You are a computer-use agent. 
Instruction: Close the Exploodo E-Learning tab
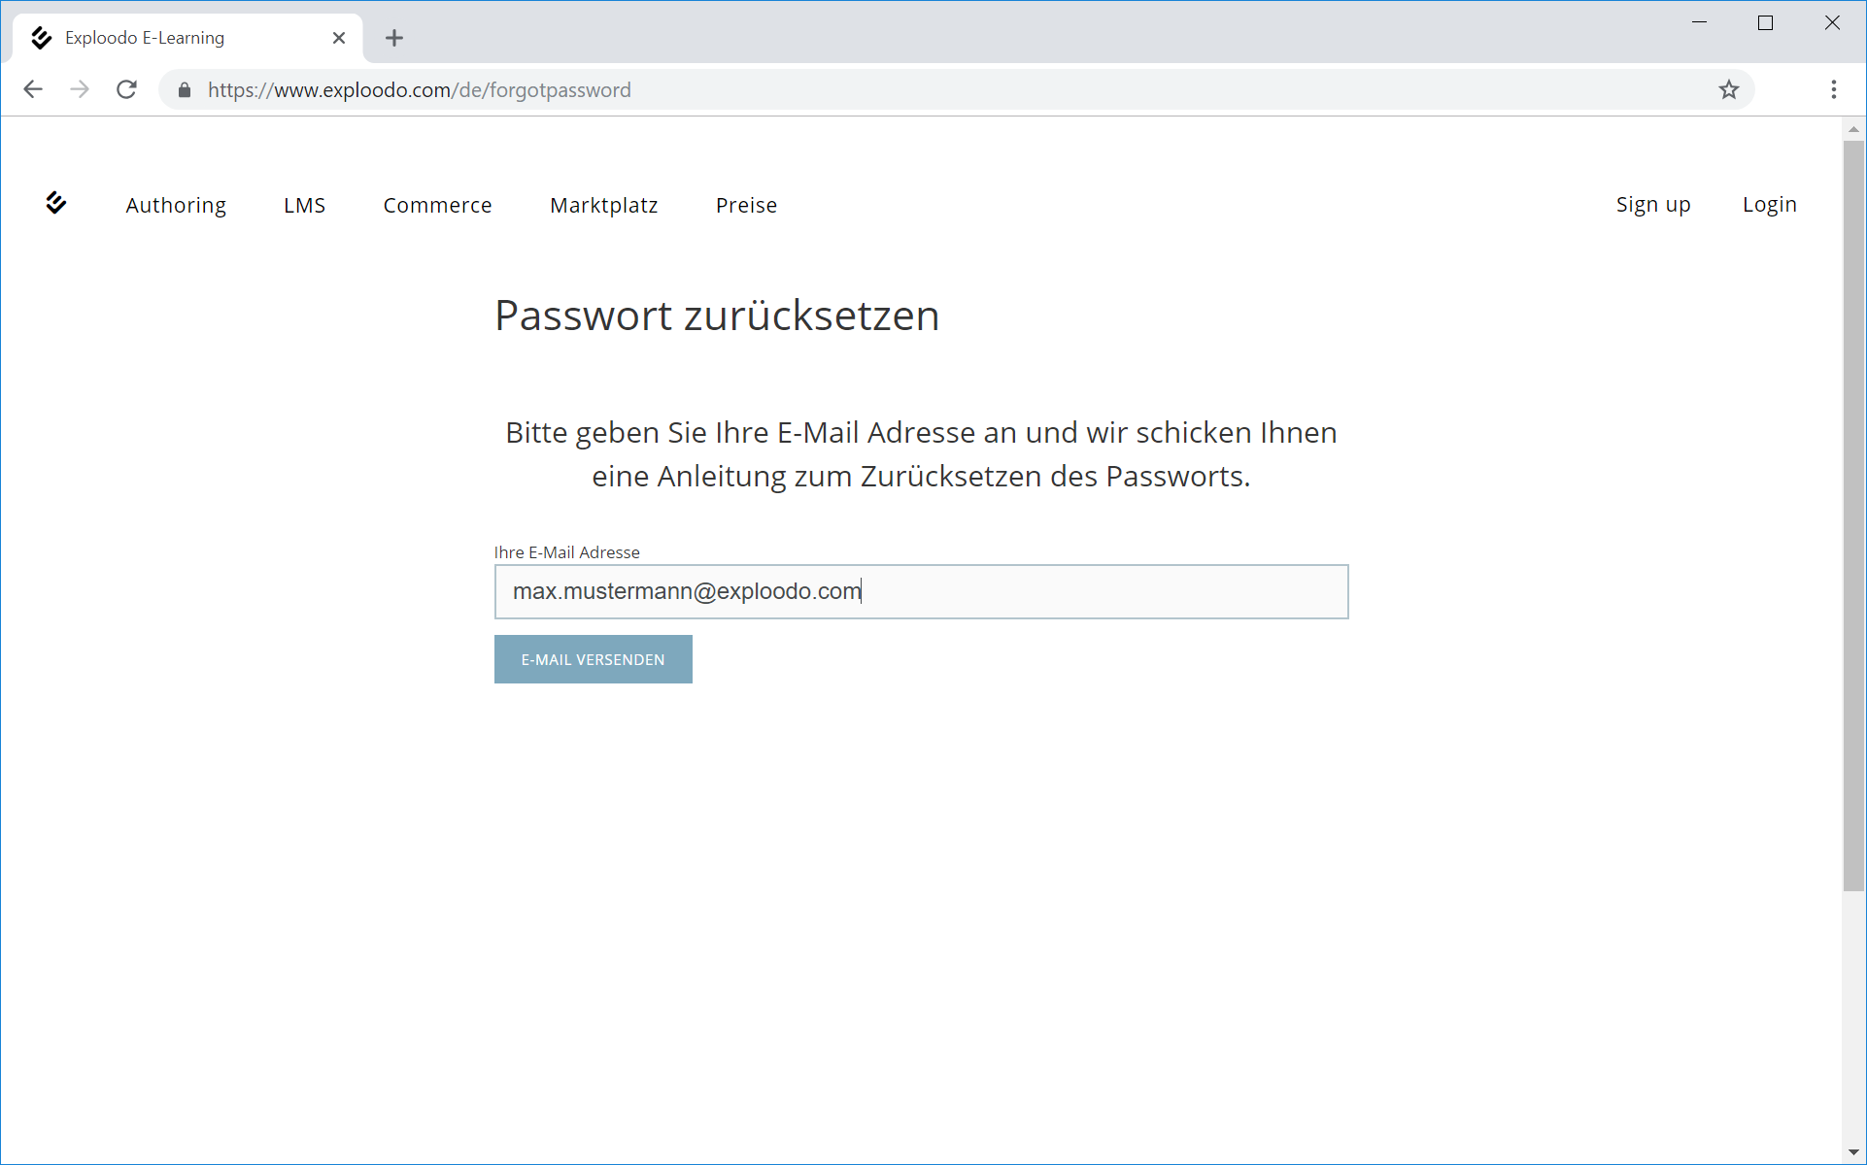339,38
